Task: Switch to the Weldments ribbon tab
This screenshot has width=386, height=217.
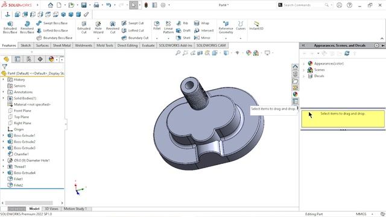Action: coord(83,46)
